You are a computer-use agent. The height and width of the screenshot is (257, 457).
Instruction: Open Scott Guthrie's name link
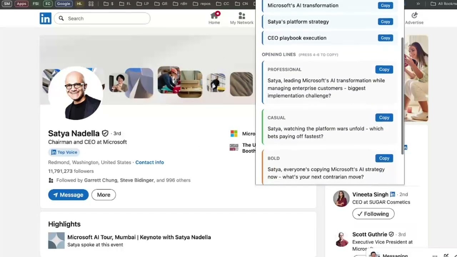(x=370, y=235)
